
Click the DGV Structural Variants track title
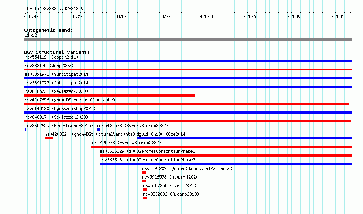coord(57,52)
